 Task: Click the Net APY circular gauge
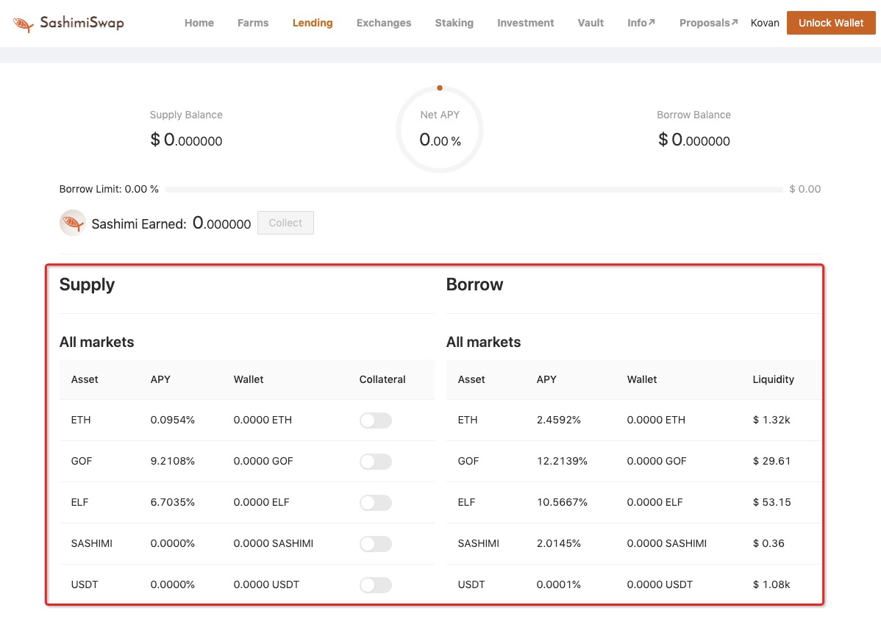click(x=440, y=129)
